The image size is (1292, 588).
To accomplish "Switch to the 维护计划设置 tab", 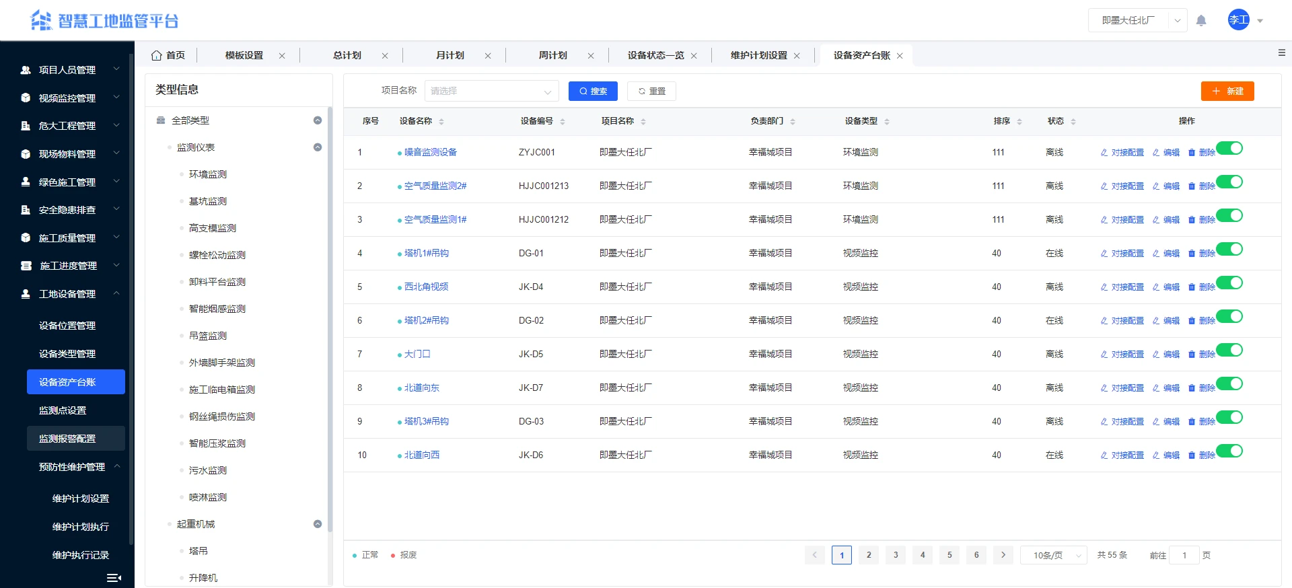I will 758,55.
